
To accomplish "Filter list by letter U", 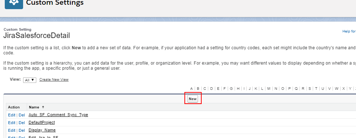I will (x=322, y=88).
